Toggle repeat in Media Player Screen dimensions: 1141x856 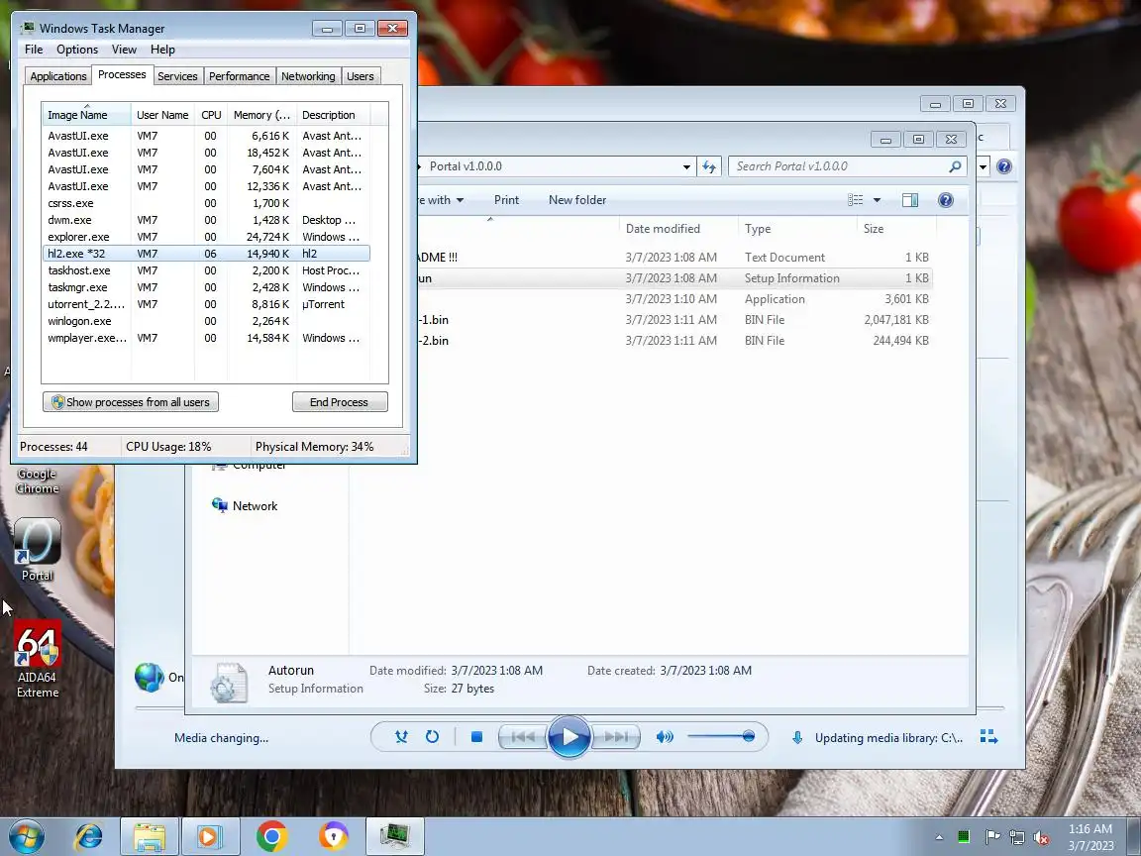[x=432, y=737]
